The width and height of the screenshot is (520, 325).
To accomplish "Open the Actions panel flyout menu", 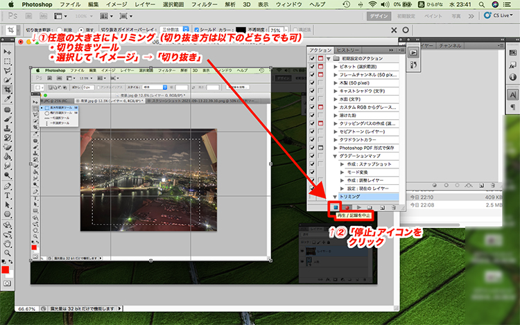I will 401,50.
